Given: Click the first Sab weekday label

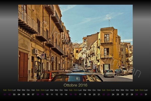Looking at the screenshot, I should click(5, 90).
